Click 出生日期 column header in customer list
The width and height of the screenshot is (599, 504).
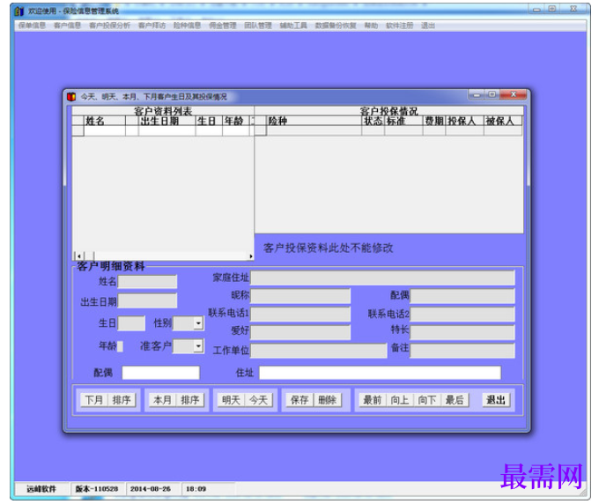coord(167,121)
